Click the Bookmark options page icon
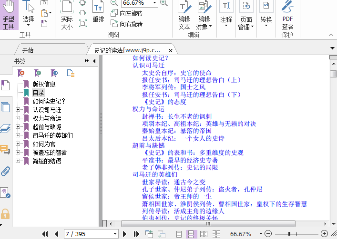 71,73
